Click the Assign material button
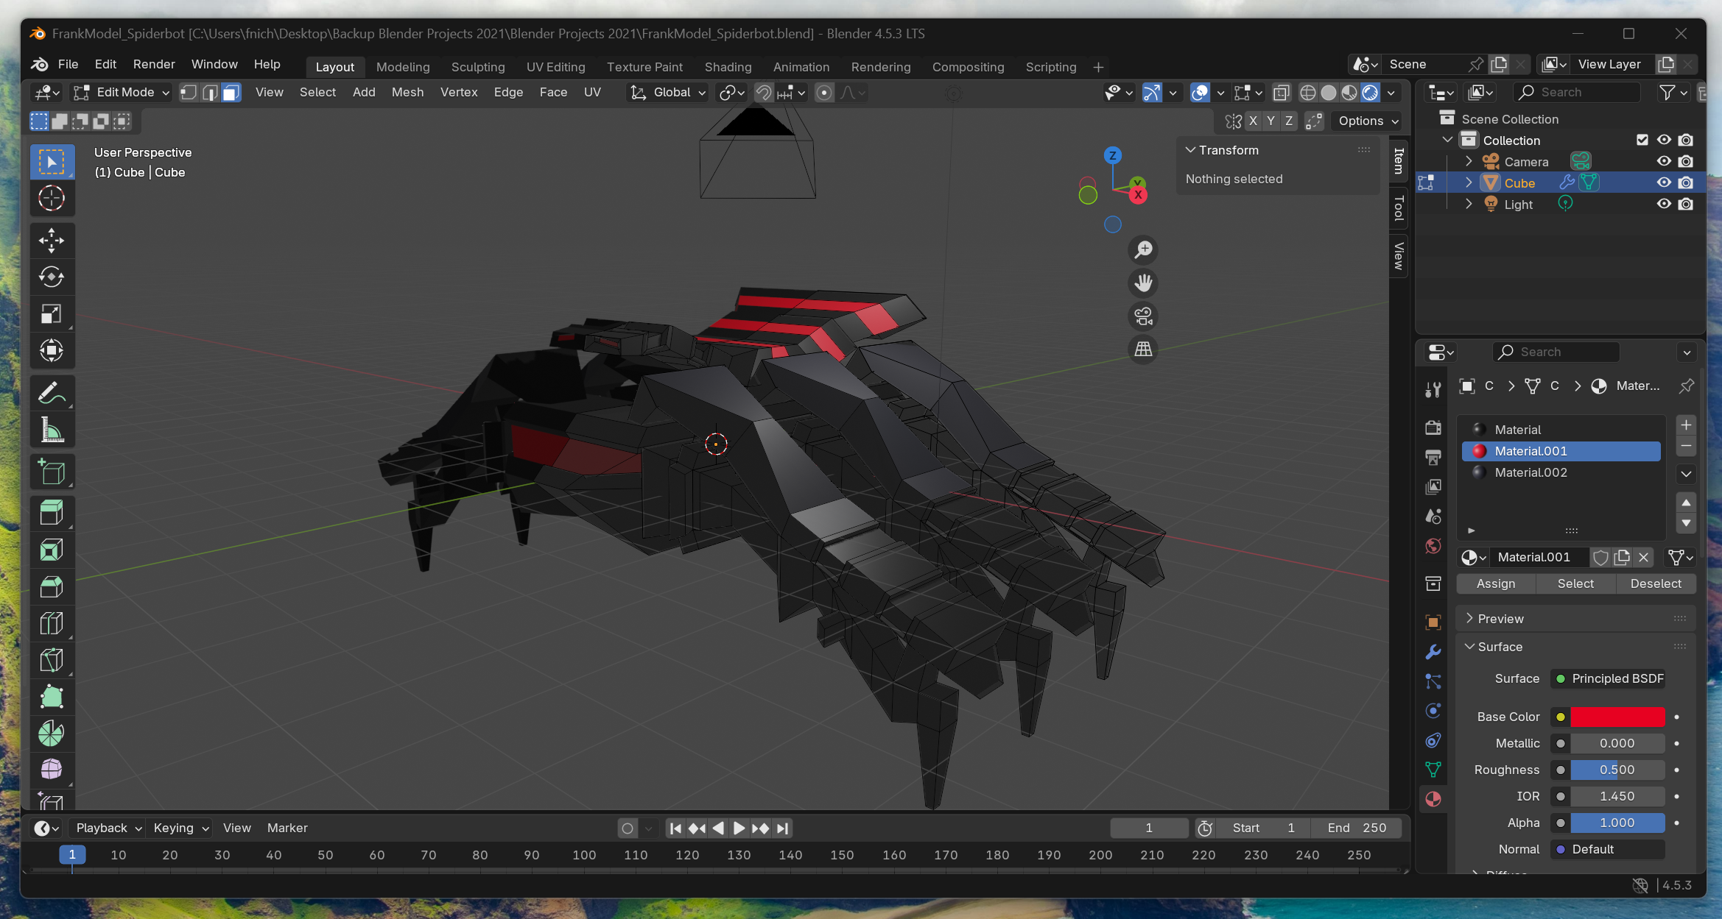Image resolution: width=1722 pixels, height=919 pixels. coord(1496,583)
